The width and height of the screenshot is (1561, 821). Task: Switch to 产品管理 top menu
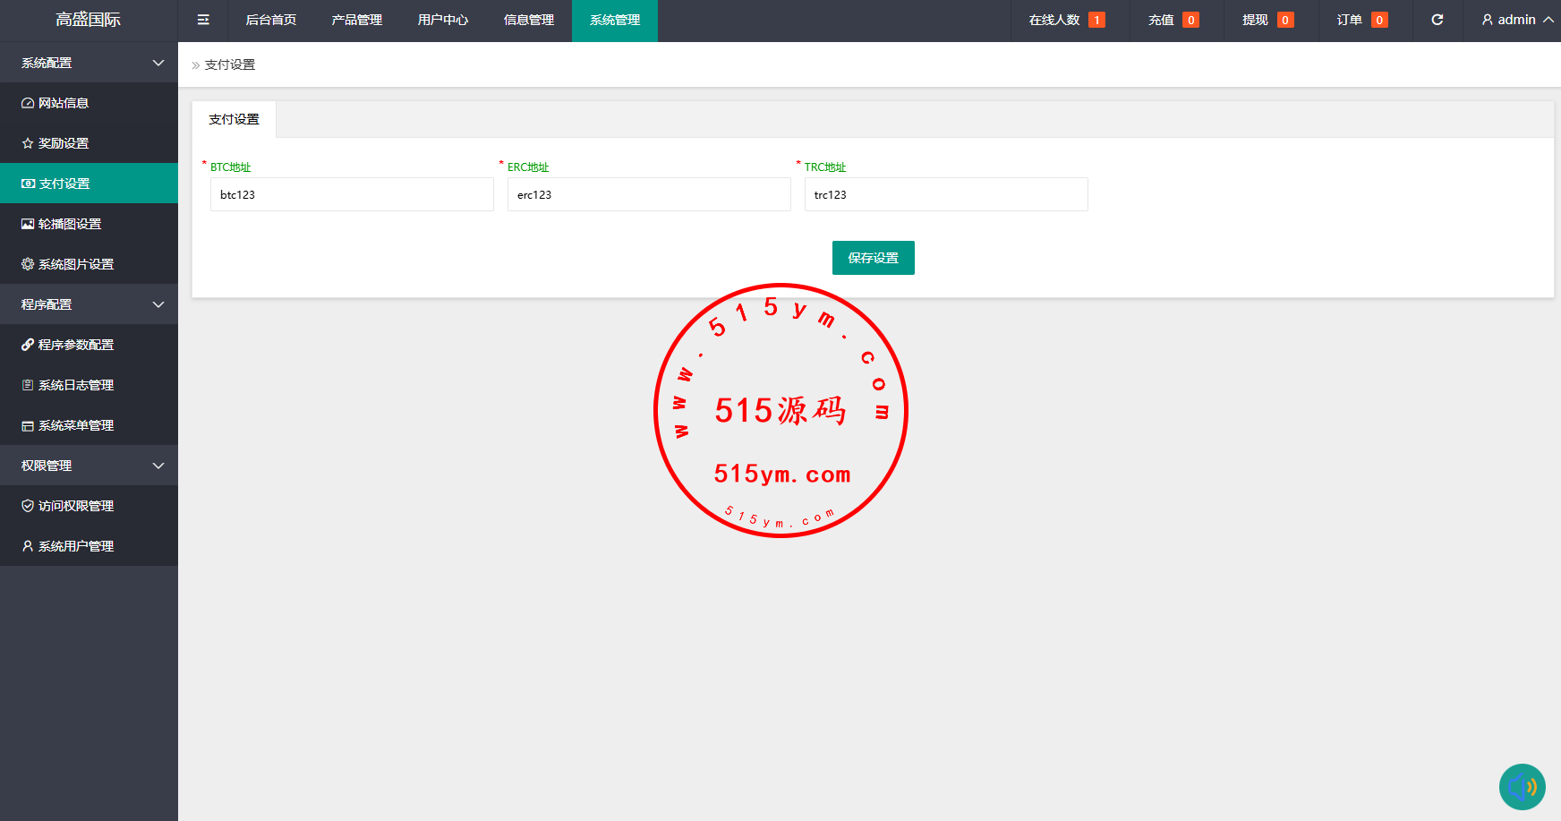pos(356,20)
